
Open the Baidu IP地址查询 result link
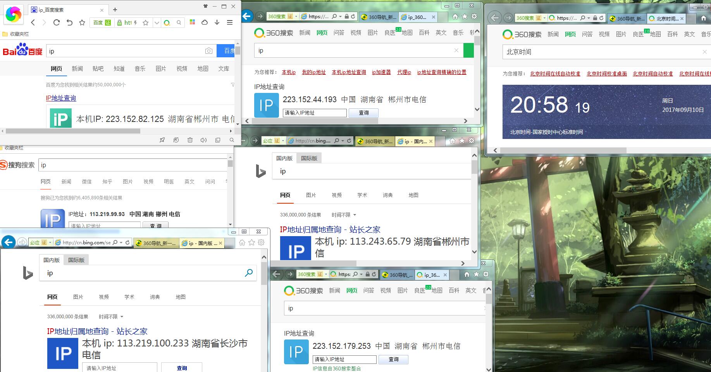click(61, 98)
